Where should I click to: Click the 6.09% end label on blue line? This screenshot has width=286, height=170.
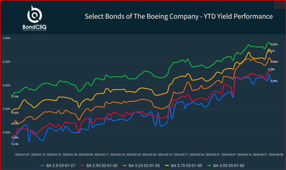click(x=274, y=81)
